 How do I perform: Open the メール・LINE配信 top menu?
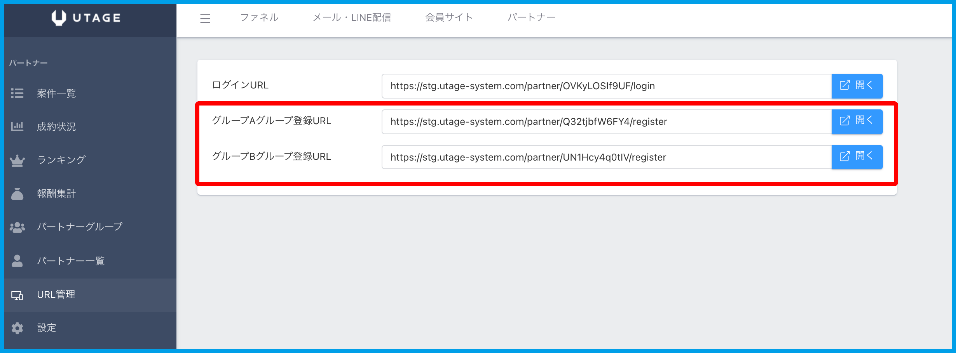point(352,17)
